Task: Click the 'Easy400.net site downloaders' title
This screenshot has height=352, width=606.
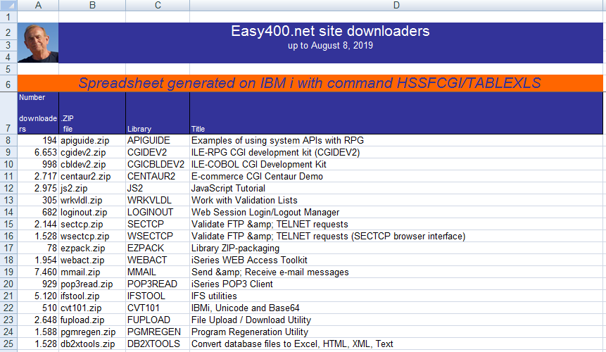Action: pos(330,31)
